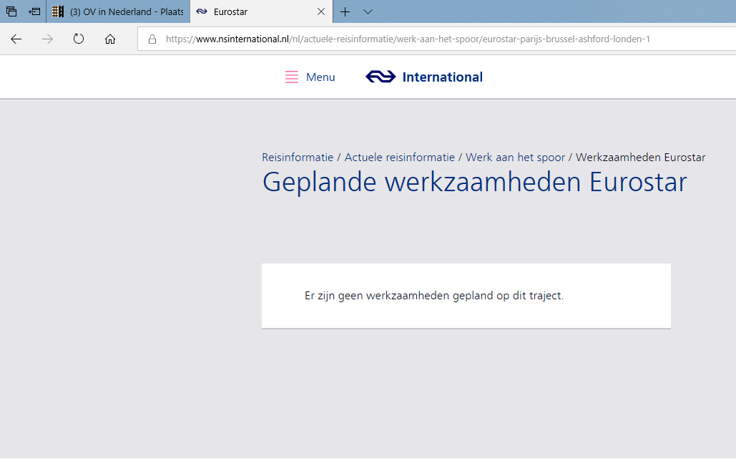
Task: Go to NS International homepage text link
Action: 442,77
